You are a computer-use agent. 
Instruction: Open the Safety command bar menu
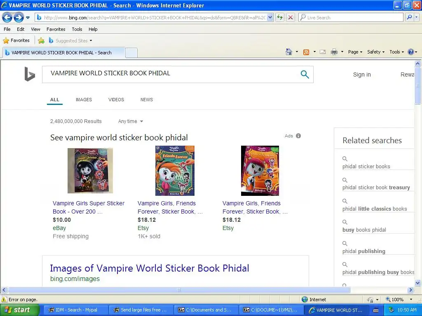click(x=376, y=52)
